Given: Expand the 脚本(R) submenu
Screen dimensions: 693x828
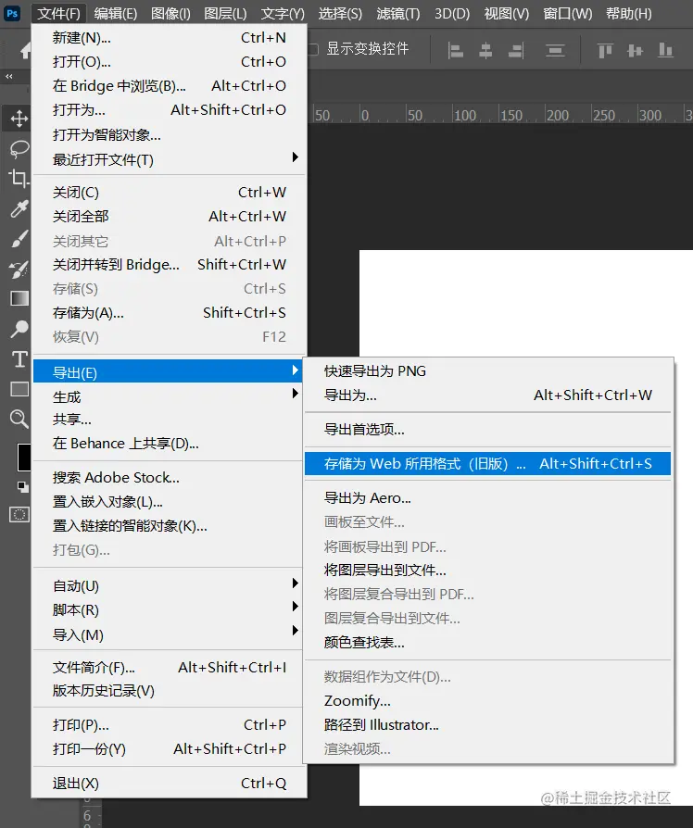Looking at the screenshot, I should click(x=168, y=609).
